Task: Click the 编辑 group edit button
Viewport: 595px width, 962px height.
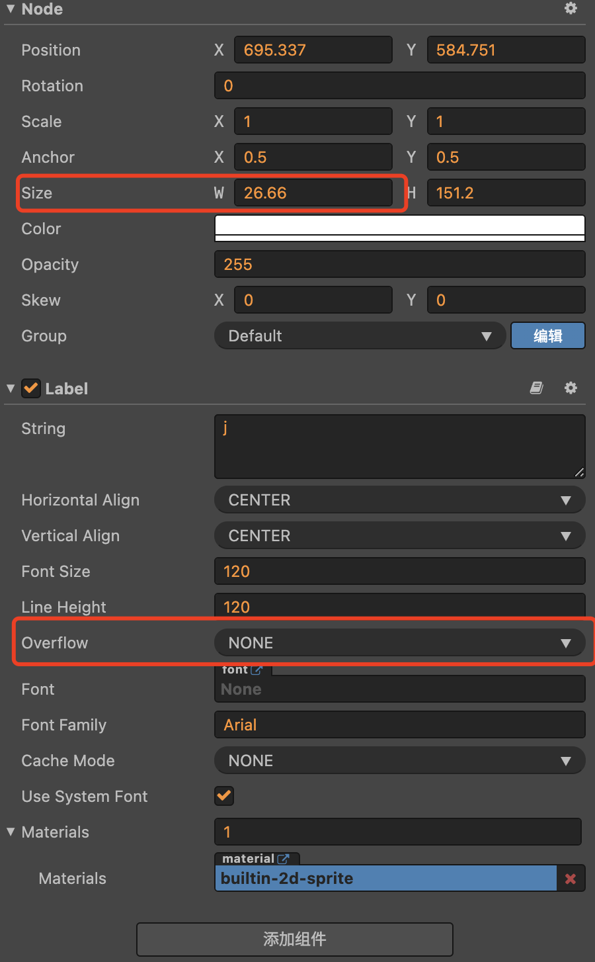Action: pos(547,336)
